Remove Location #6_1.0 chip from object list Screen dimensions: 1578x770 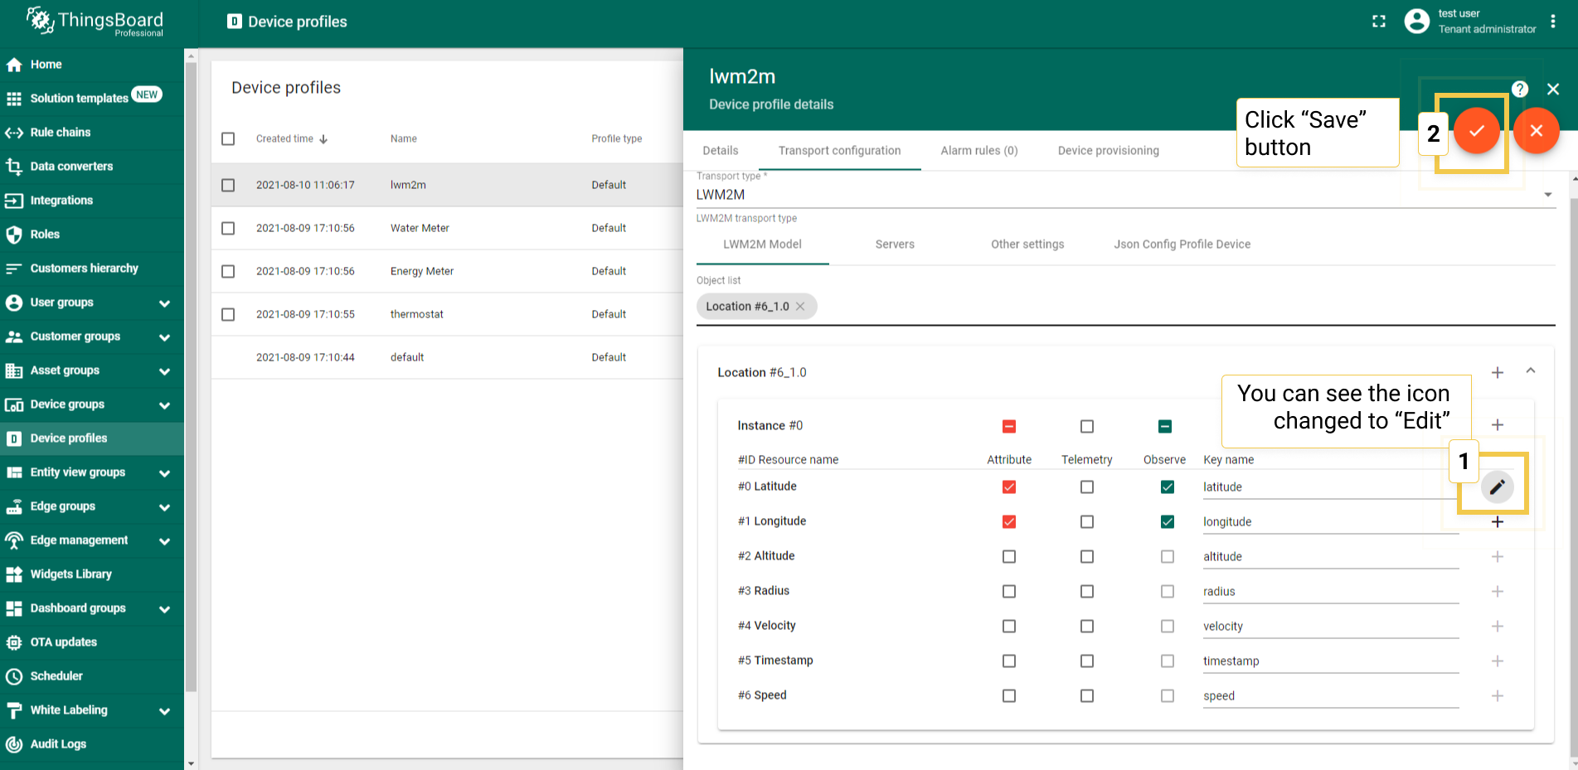pyautogui.click(x=800, y=307)
